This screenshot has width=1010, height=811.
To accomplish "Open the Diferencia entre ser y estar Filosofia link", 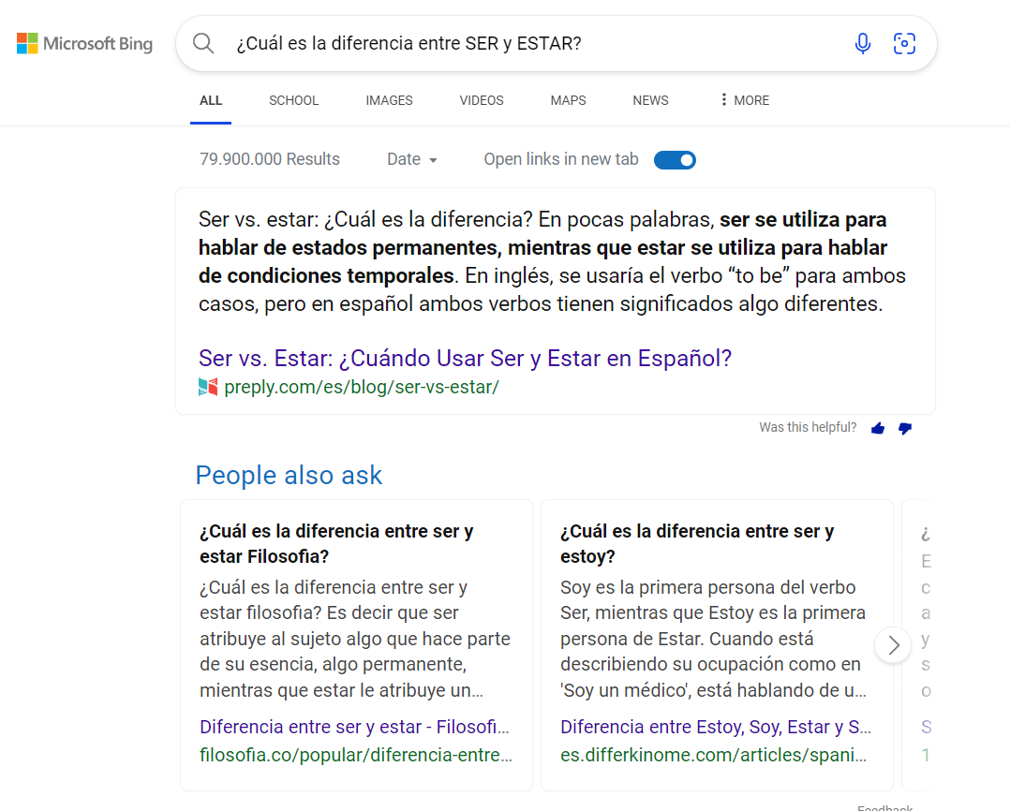I will (356, 727).
